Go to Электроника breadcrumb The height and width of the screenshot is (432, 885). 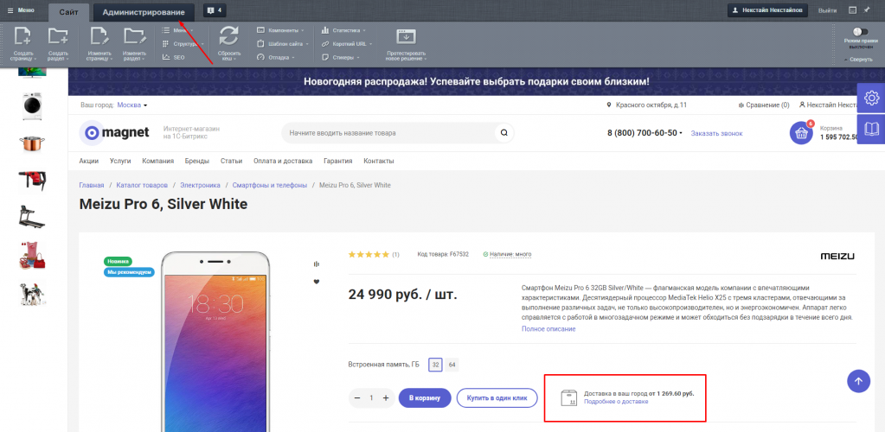click(201, 185)
